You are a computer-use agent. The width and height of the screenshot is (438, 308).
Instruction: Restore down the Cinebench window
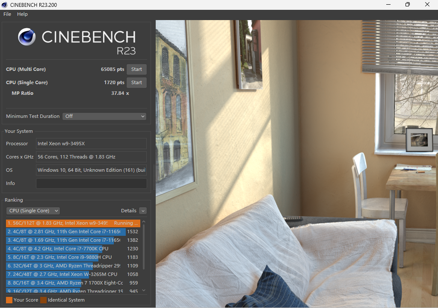point(408,4)
